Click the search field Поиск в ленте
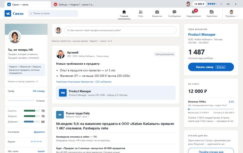The image size is (243, 153). click(53, 13)
